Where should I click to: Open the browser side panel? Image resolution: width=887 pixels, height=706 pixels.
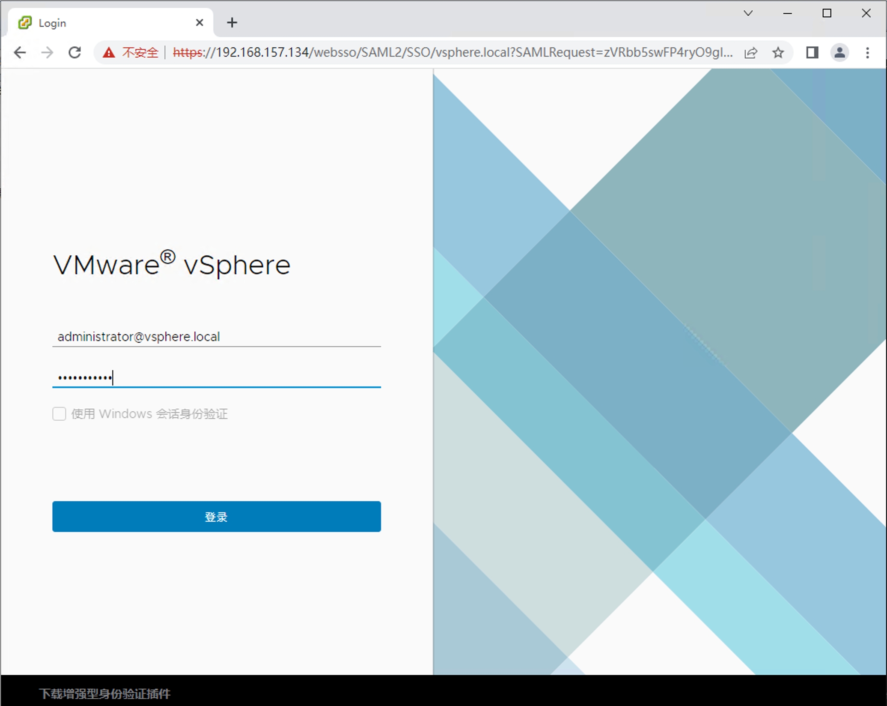(x=812, y=52)
